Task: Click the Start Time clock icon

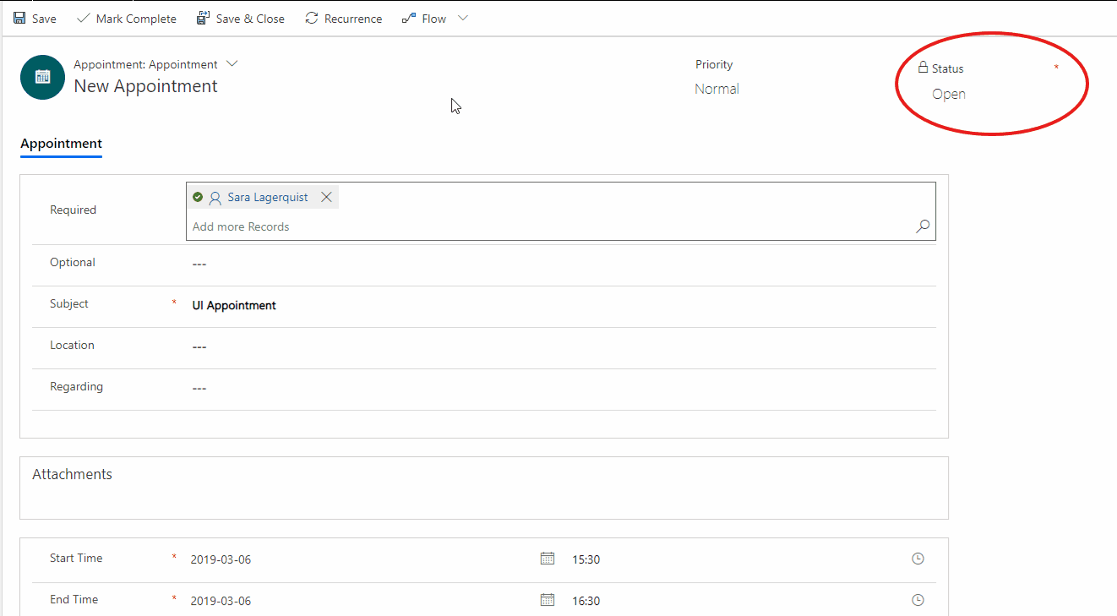Action: click(x=918, y=559)
